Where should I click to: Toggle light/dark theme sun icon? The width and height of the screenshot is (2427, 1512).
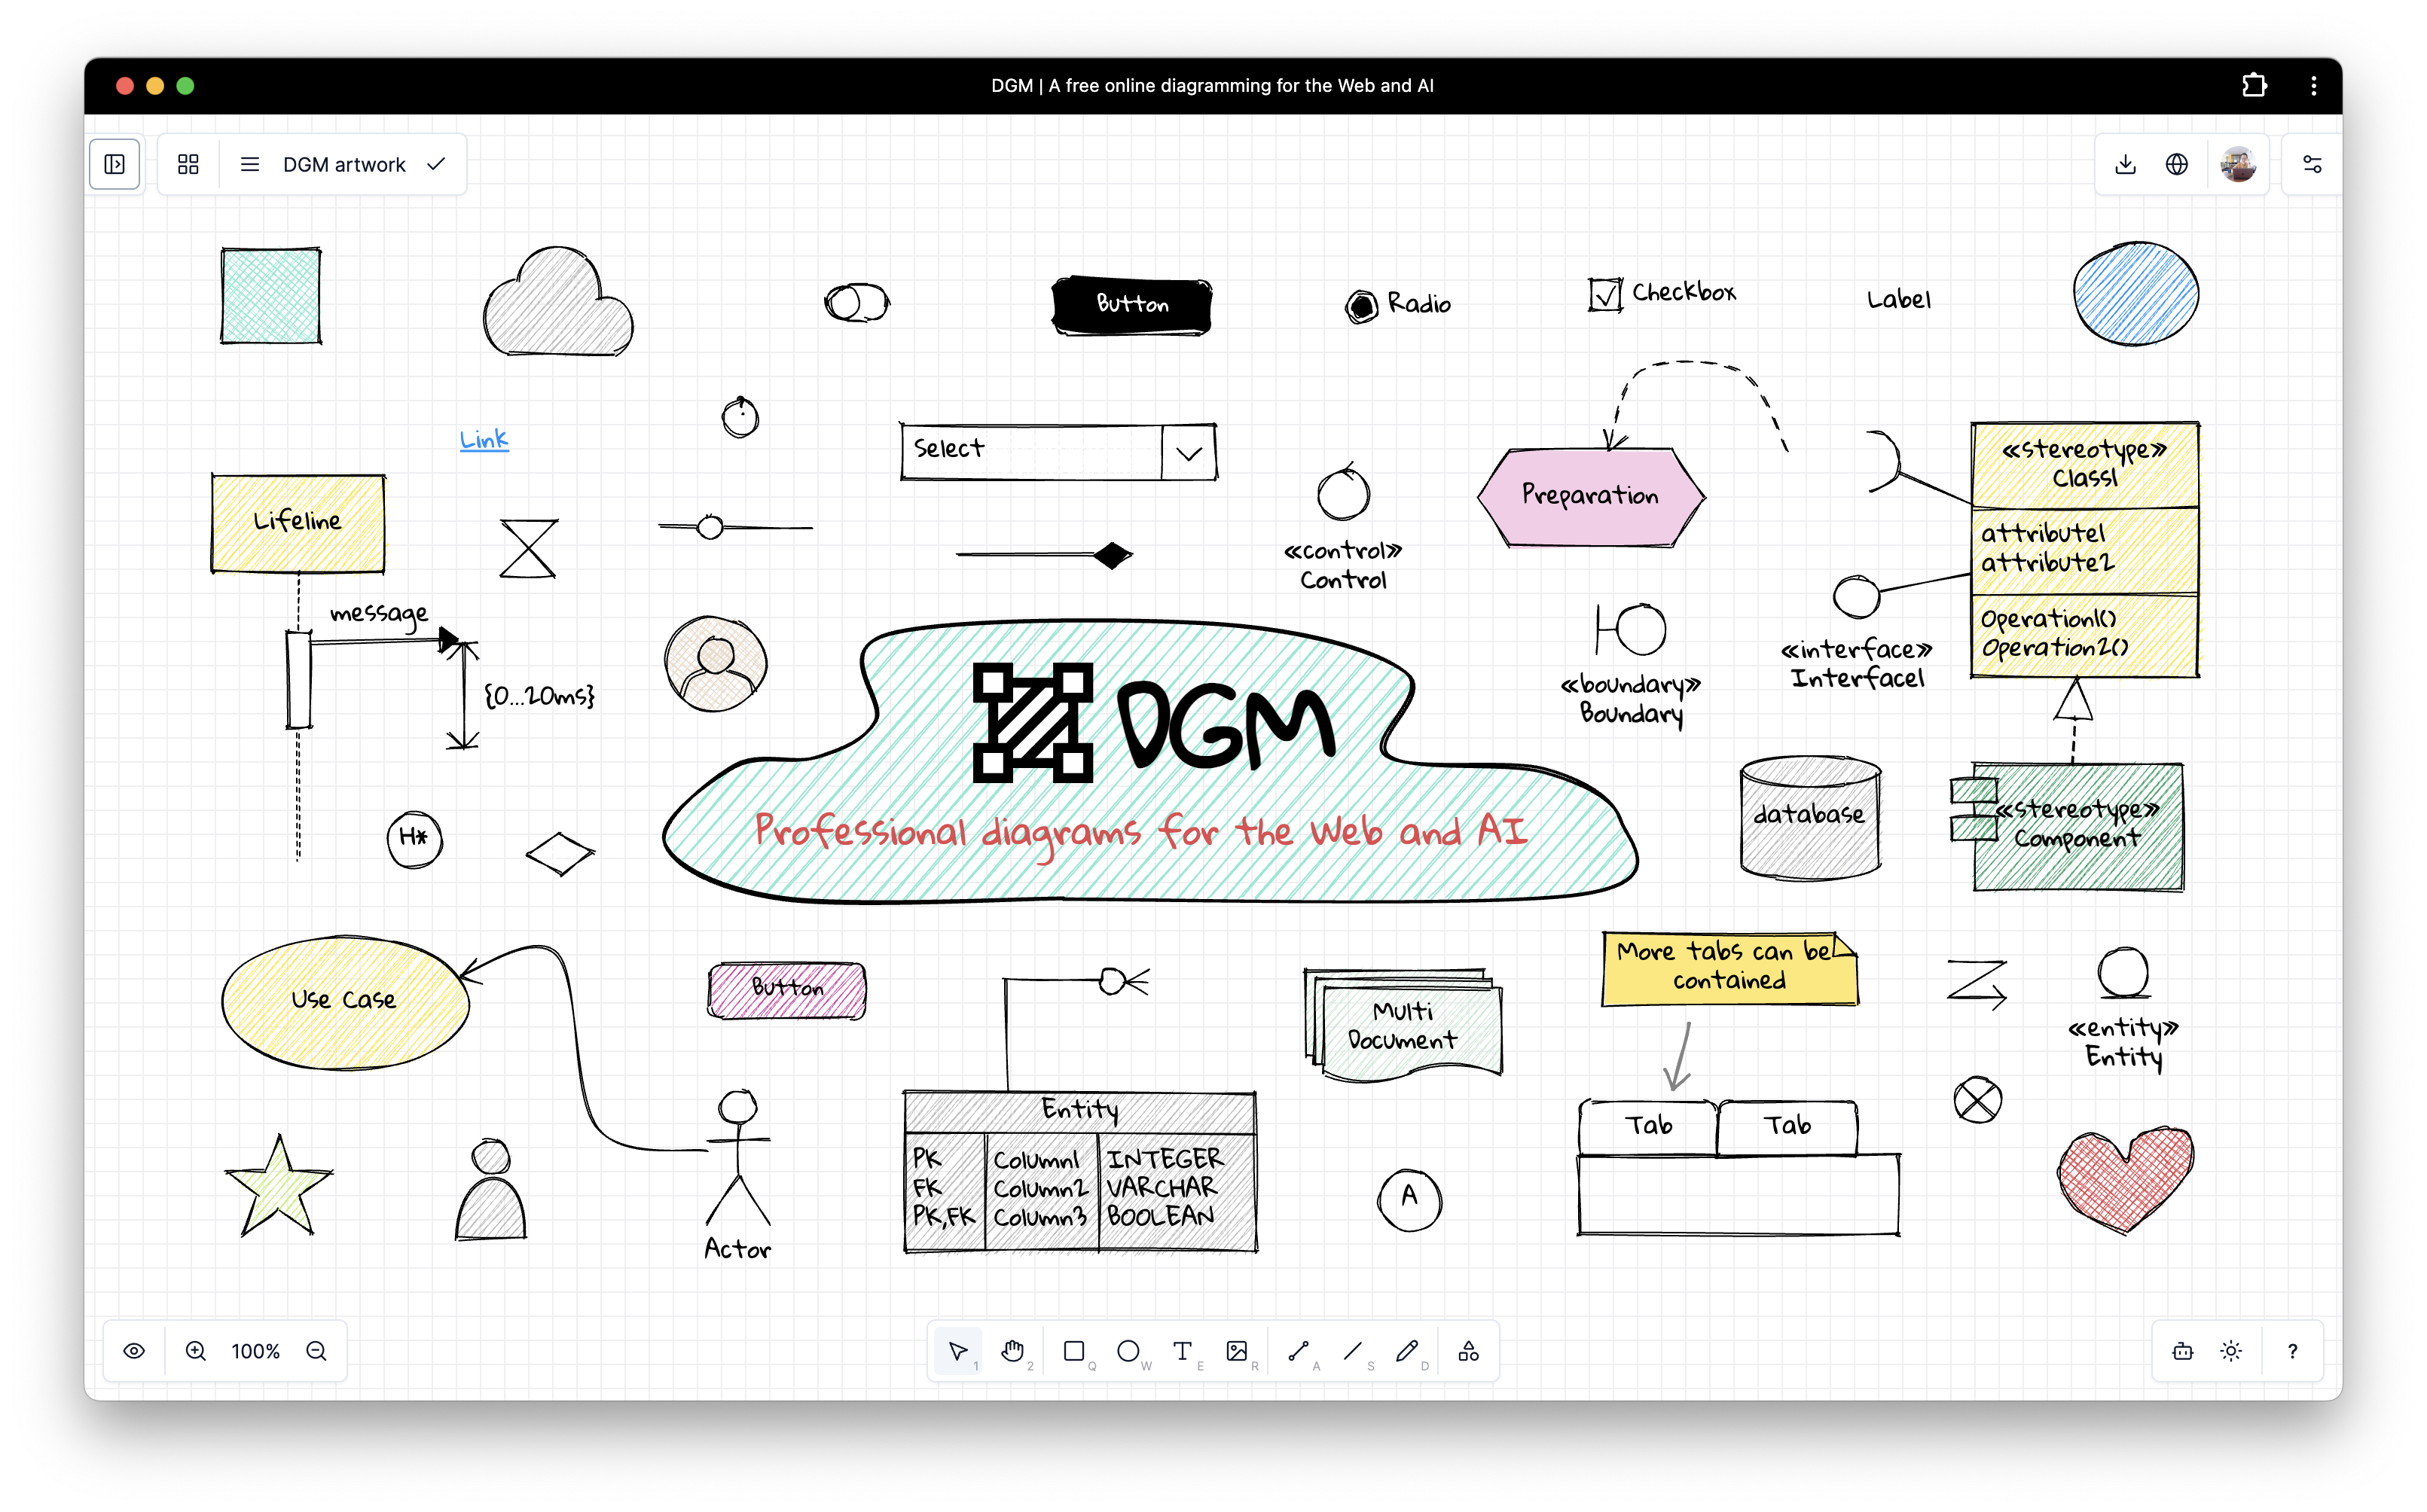coord(2231,1351)
